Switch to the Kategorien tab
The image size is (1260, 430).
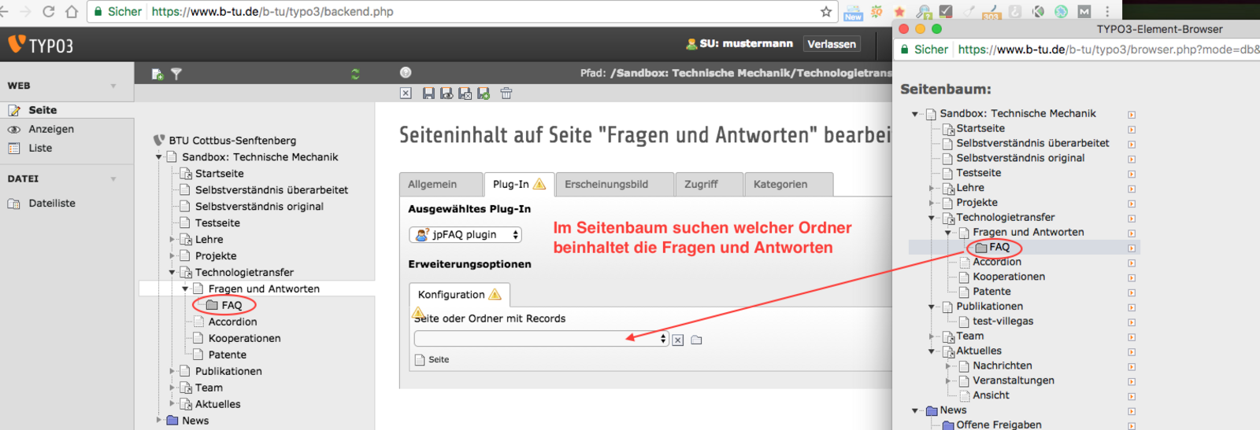[780, 184]
